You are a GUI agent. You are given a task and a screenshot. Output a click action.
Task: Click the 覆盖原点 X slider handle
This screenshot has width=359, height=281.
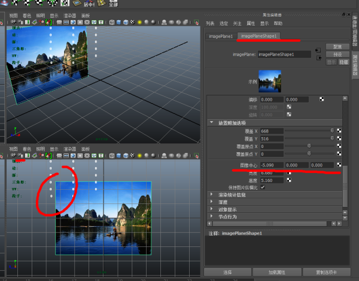click(x=309, y=145)
